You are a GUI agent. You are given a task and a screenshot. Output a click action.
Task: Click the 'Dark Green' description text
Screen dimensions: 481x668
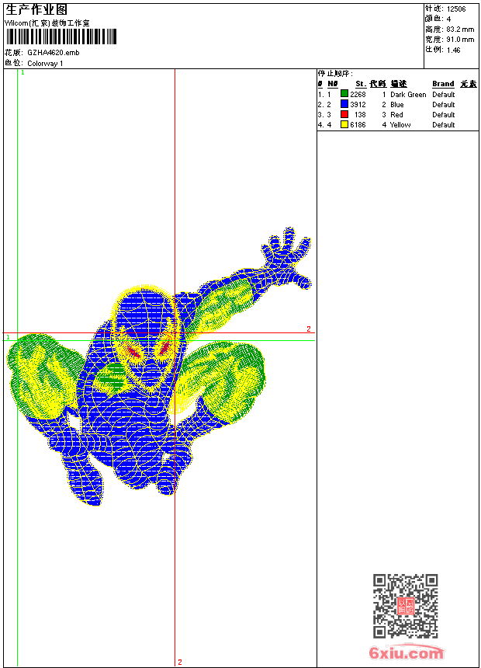(x=408, y=94)
